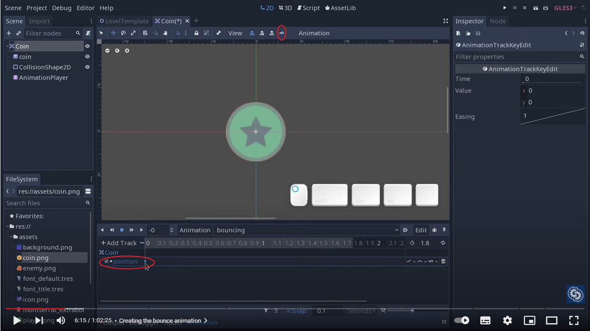Image resolution: width=590 pixels, height=331 pixels.
Task: Zoom in the 2D viewport
Action: click(127, 51)
